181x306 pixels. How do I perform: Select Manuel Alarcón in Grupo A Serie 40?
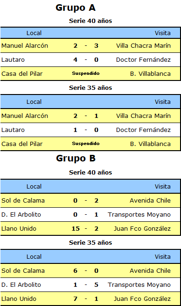click(x=25, y=46)
